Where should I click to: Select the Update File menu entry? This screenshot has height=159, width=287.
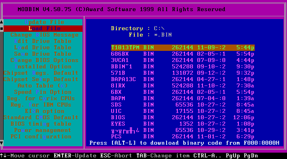point(45,22)
